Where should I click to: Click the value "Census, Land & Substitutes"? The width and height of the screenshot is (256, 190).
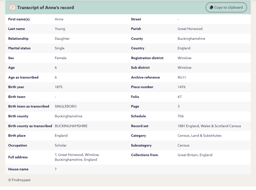(199, 136)
